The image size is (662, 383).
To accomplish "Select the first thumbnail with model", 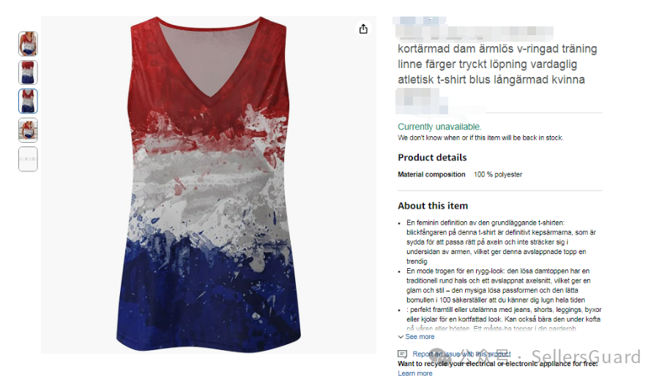I will [28, 43].
